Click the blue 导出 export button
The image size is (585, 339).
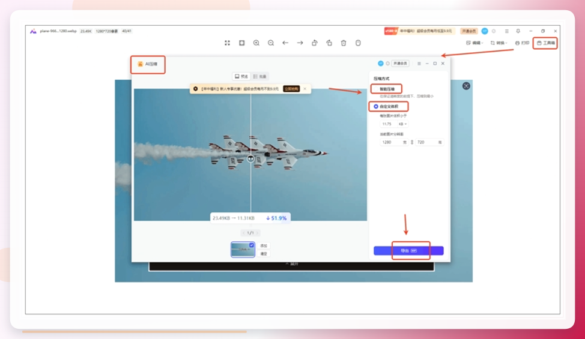(408, 251)
